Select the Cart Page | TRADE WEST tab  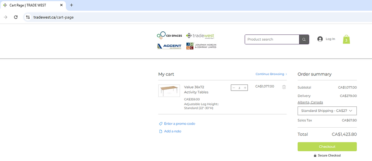pyautogui.click(x=33, y=5)
